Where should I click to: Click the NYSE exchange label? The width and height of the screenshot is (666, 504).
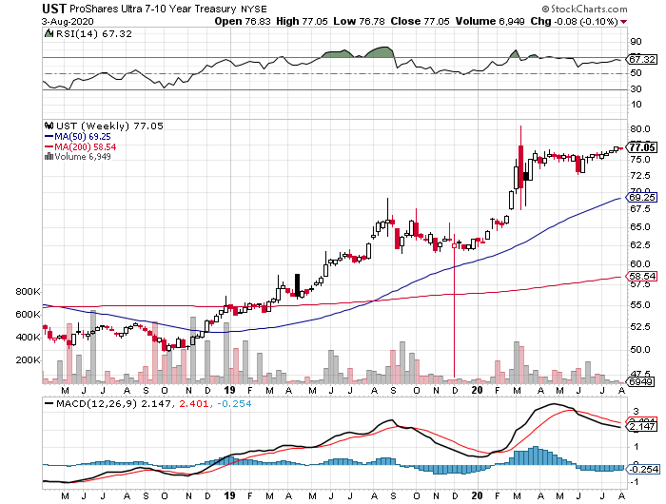tap(254, 9)
